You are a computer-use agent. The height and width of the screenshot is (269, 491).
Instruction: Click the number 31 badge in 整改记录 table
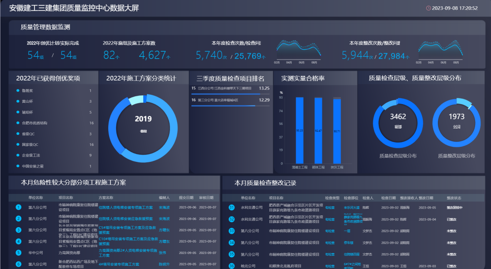(231, 207)
